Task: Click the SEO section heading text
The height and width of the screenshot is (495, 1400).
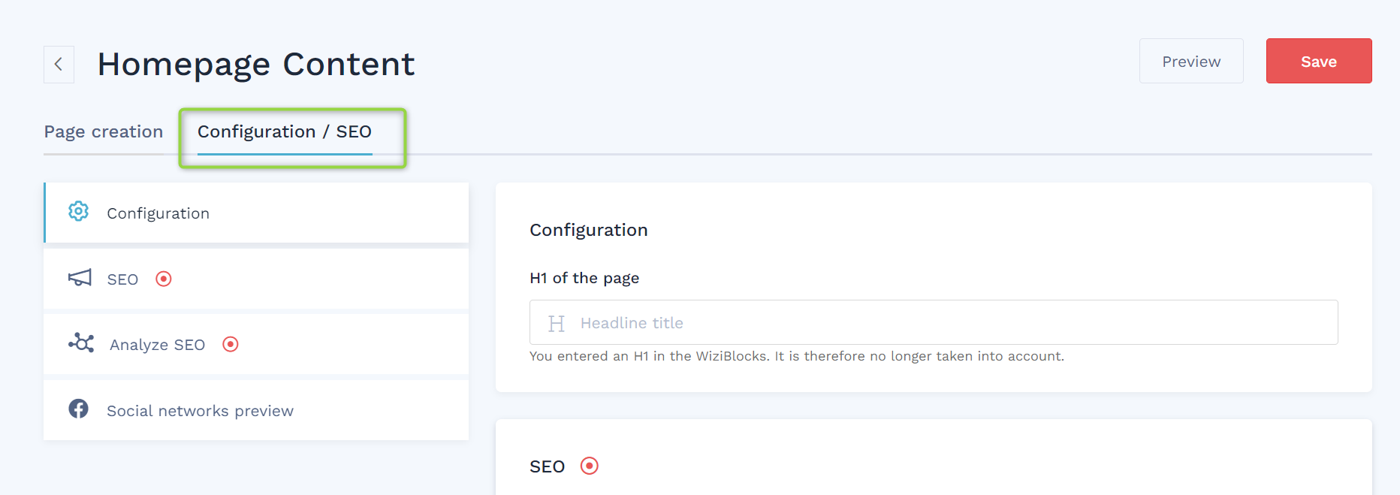Action: coord(547,466)
